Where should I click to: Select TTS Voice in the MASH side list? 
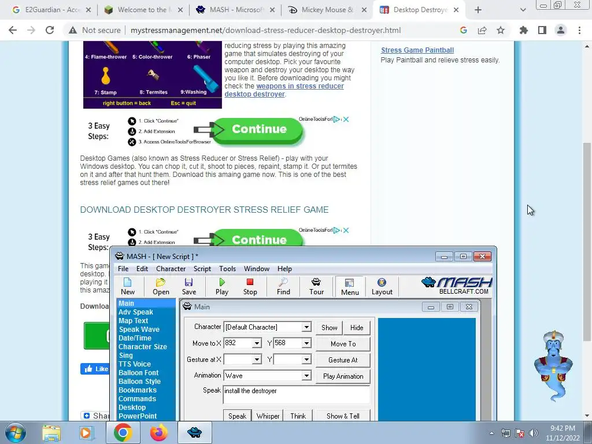[x=134, y=364]
